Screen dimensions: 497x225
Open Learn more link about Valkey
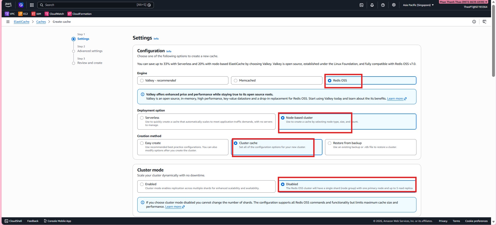click(397, 99)
